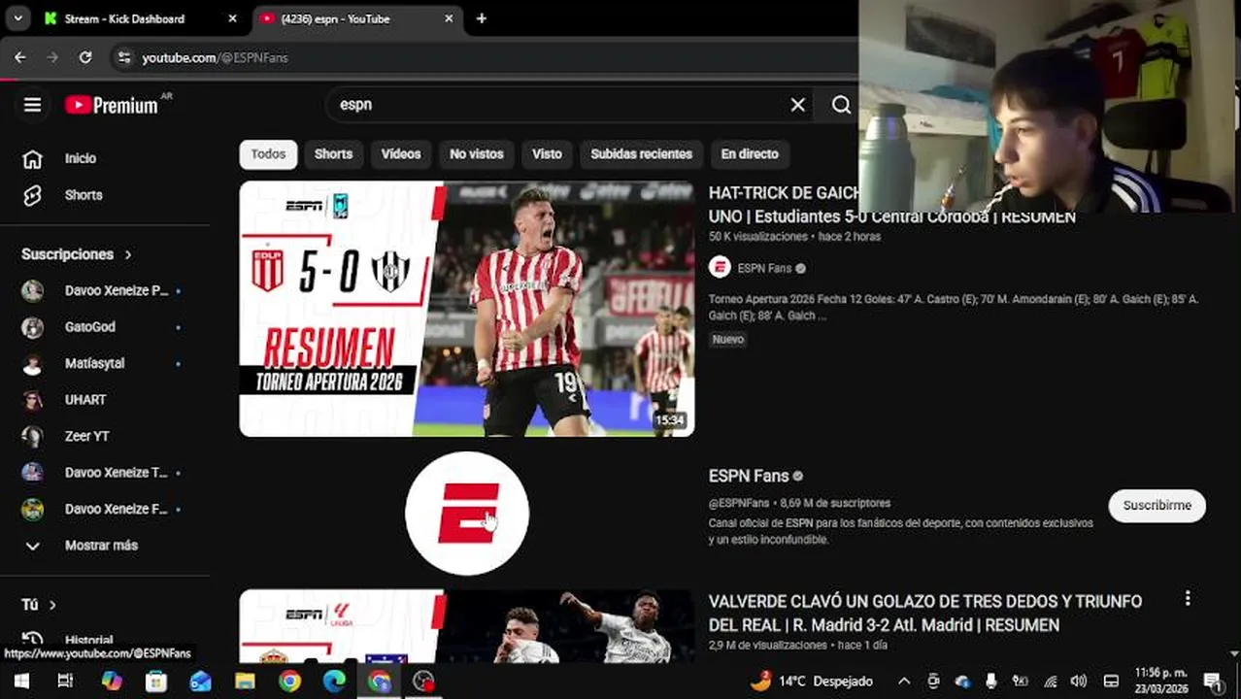Open ESPN Fans channel name link under first video
The width and height of the screenshot is (1241, 699).
[764, 269]
